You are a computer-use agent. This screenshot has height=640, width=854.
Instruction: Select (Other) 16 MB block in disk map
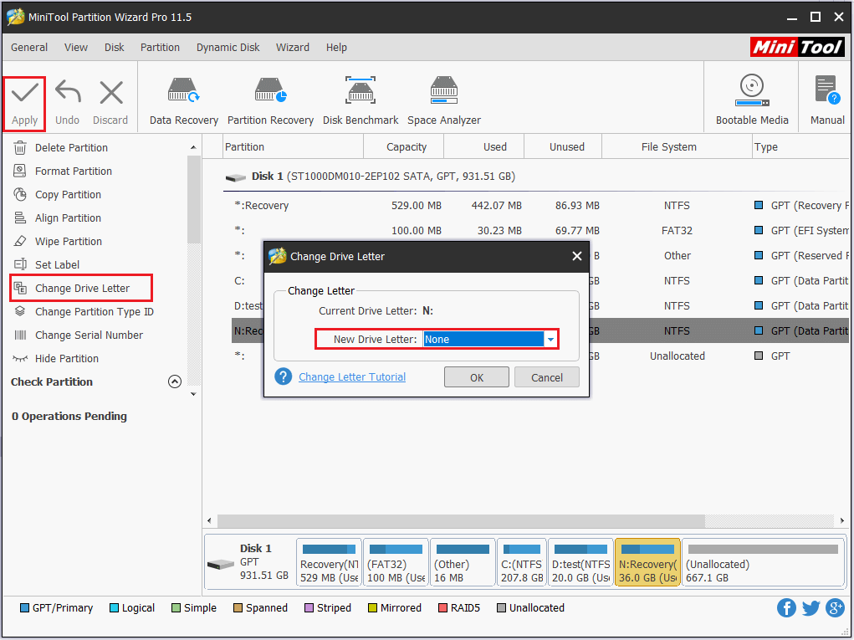pyautogui.click(x=463, y=563)
